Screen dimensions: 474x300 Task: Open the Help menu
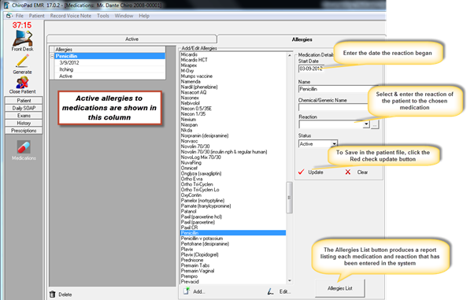[144, 16]
